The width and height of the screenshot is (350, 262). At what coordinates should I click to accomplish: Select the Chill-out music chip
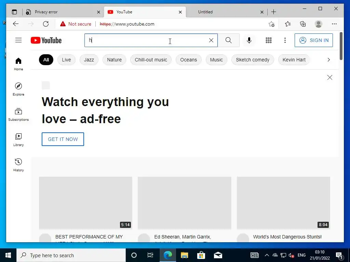point(151,60)
